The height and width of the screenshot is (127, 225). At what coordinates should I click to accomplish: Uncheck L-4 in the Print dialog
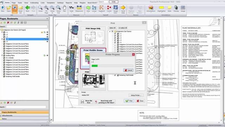pyautogui.click(x=115, y=40)
